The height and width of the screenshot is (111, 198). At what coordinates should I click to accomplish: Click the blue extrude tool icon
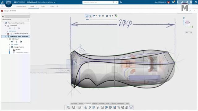coord(106,107)
